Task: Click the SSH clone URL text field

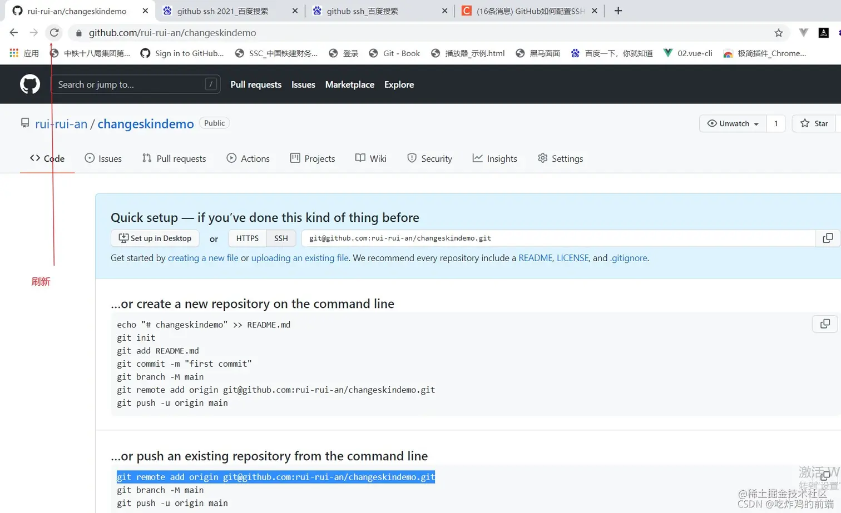Action: [558, 238]
